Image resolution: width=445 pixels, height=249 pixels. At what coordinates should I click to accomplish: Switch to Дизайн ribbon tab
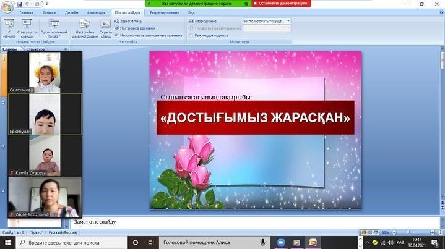click(x=72, y=13)
